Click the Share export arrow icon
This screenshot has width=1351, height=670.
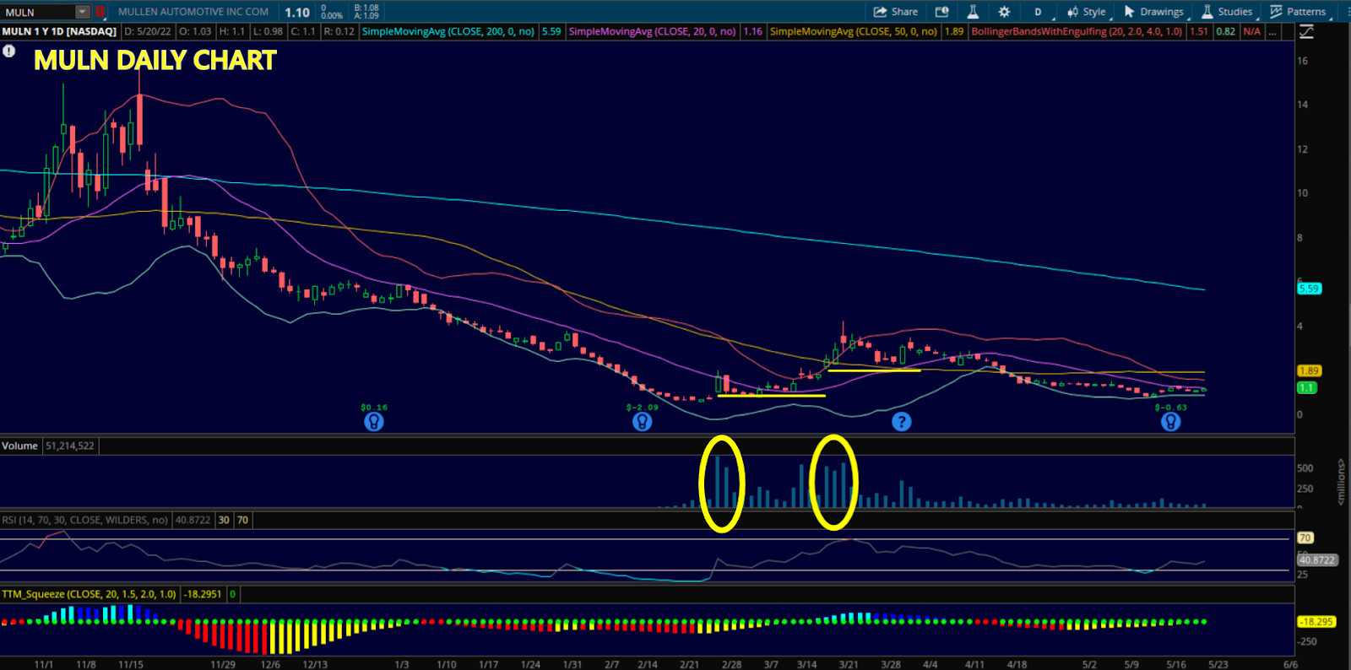click(880, 12)
